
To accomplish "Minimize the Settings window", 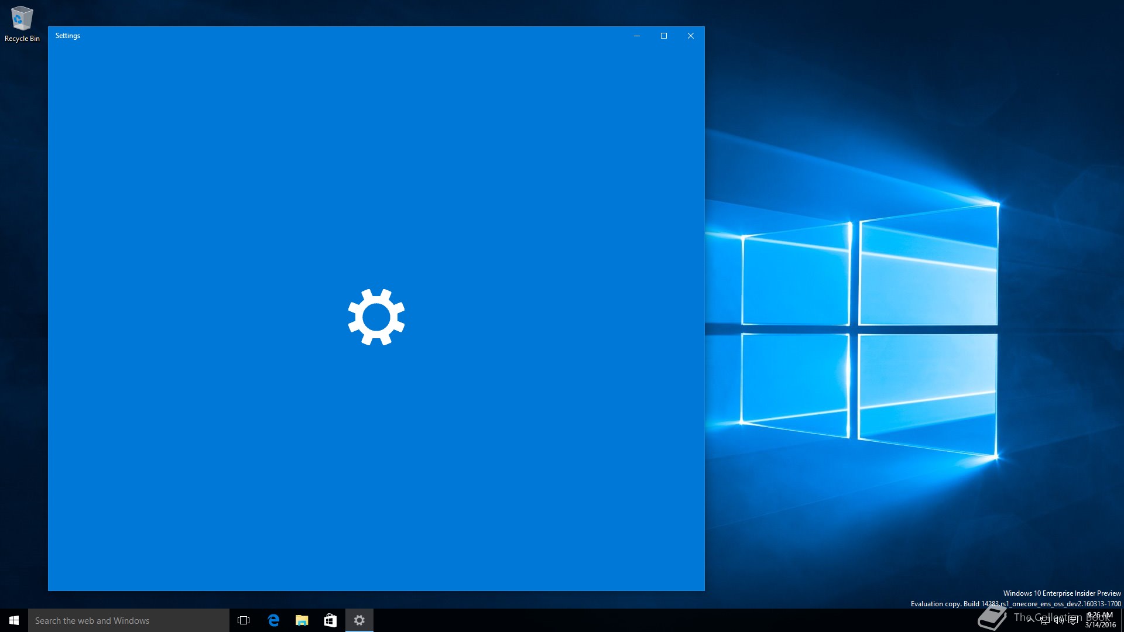I will click(x=637, y=36).
